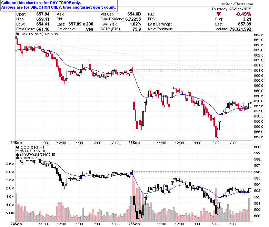Click the blue dashed previous-close line on QQQ chart
269x227 pixels.
point(193,172)
